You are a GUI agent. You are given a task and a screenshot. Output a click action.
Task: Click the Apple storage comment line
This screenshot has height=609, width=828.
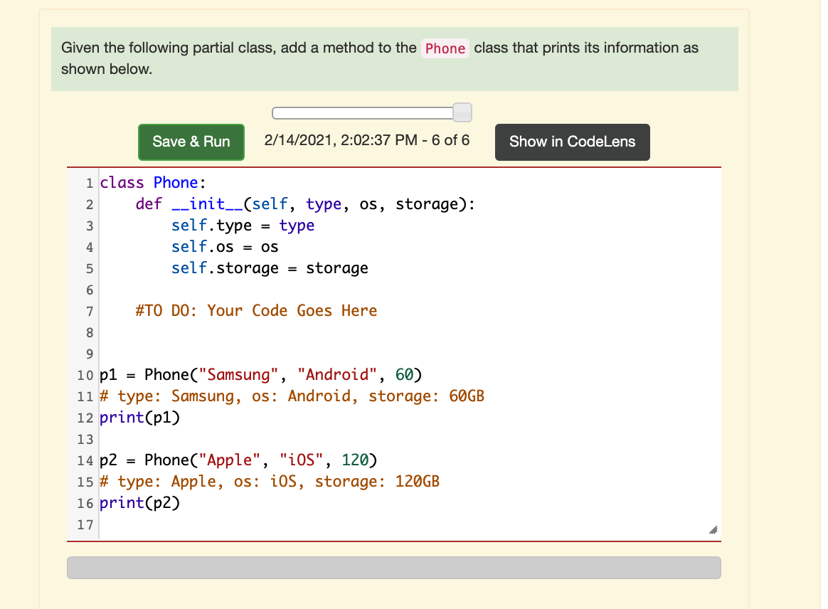coord(270,481)
